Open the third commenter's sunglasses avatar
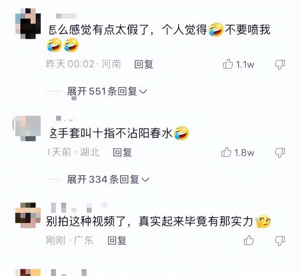299x276 pixels. [x=28, y=215]
